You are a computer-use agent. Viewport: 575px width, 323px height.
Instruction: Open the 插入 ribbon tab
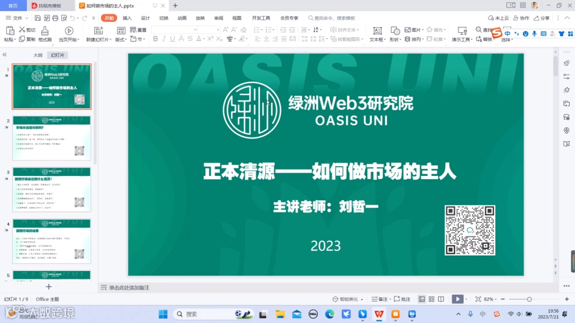[x=127, y=18]
